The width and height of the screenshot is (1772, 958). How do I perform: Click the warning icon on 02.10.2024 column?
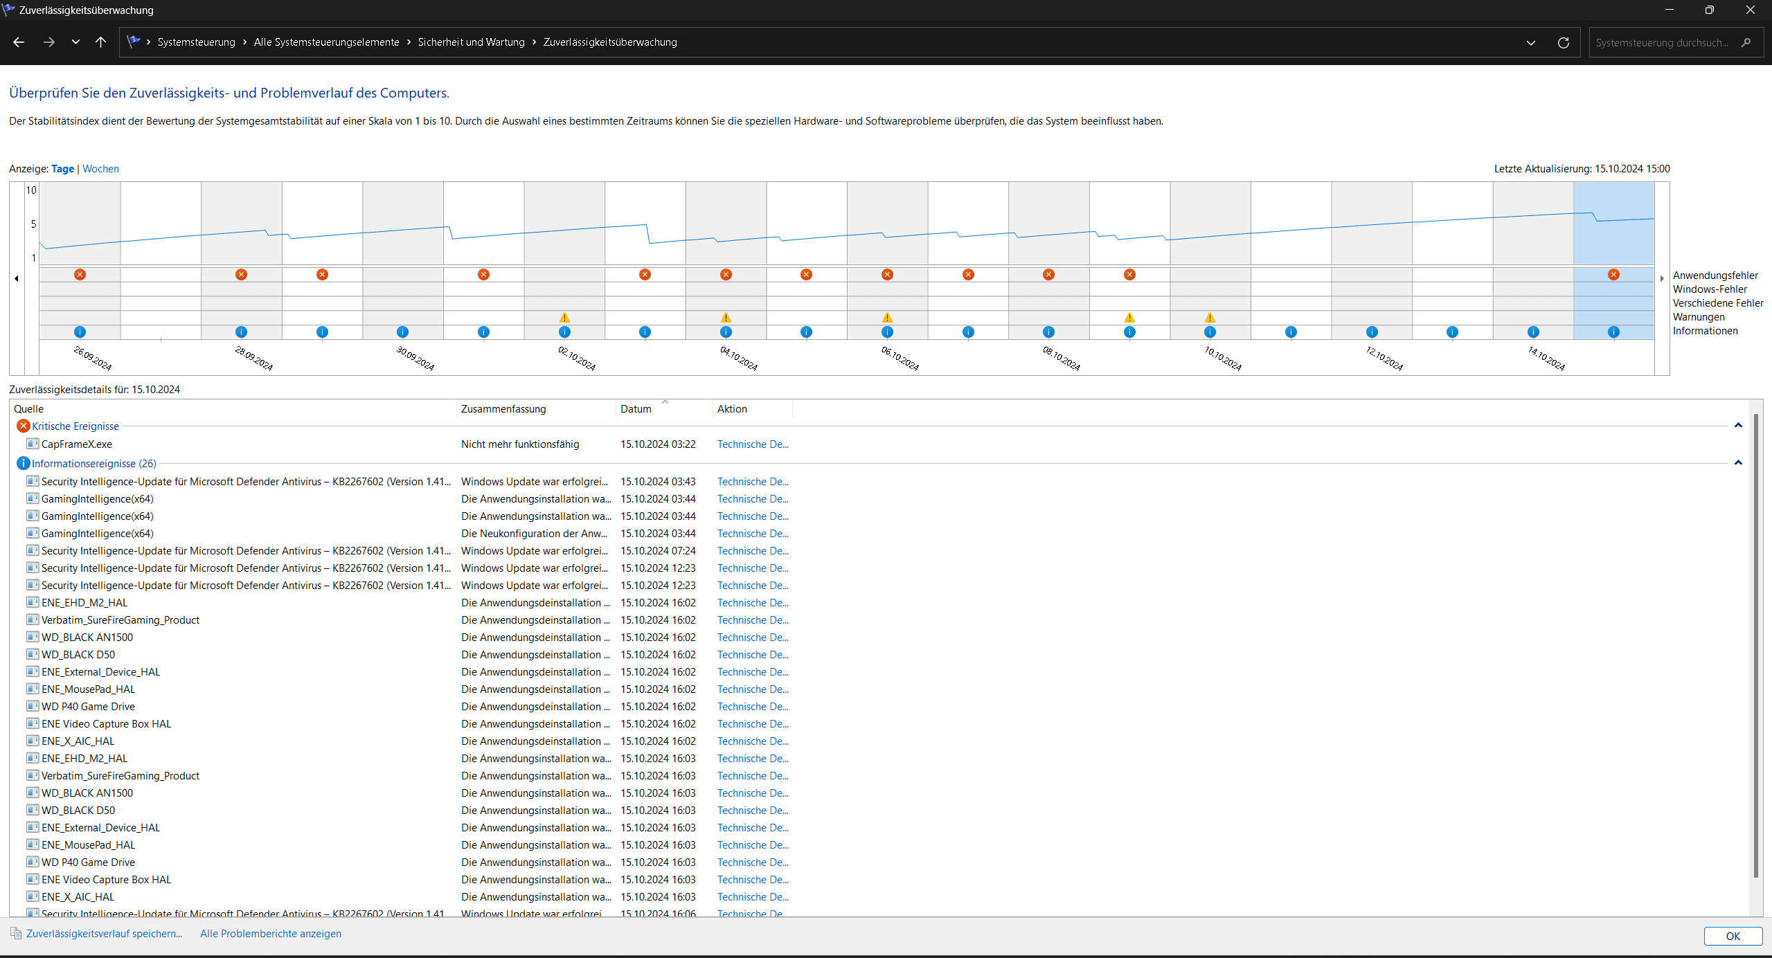pyautogui.click(x=564, y=318)
